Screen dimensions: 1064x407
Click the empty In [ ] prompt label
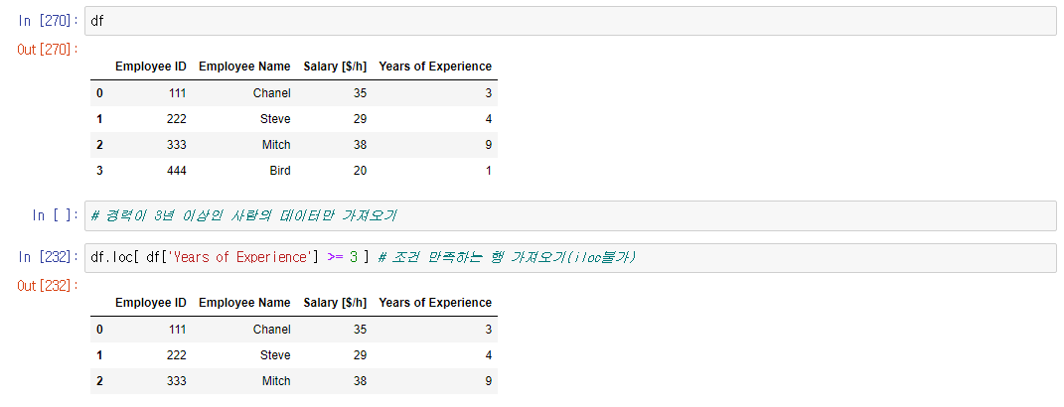coord(56,215)
